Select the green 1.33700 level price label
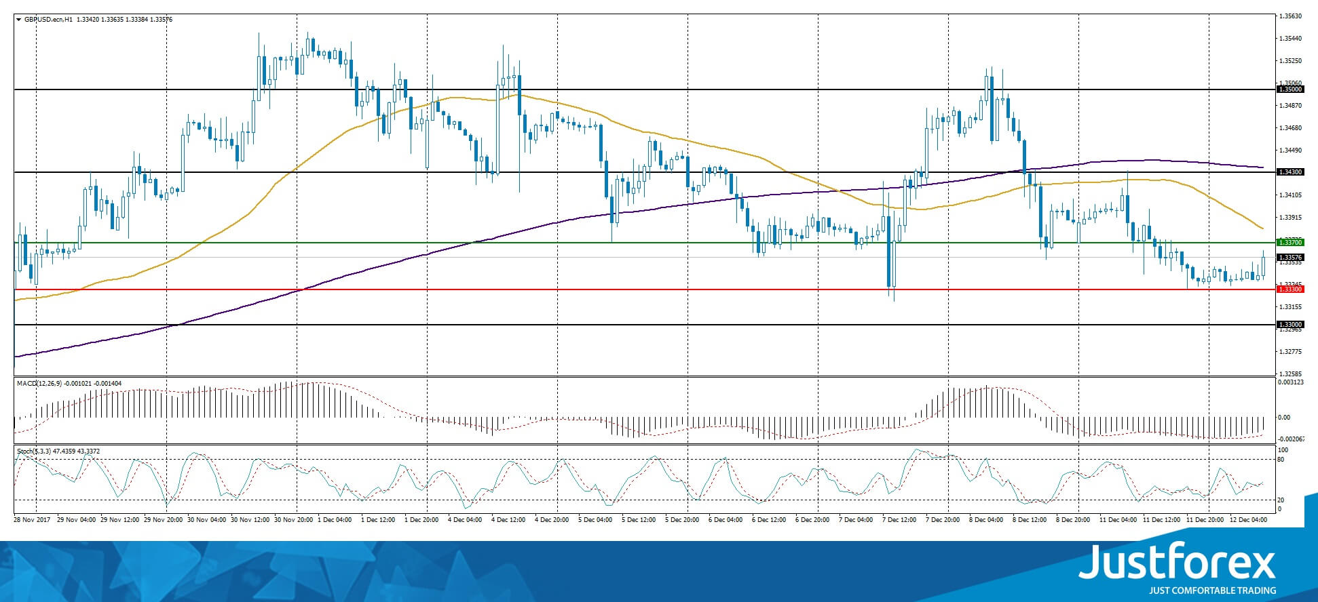Image resolution: width=1318 pixels, height=602 pixels. 1290,242
